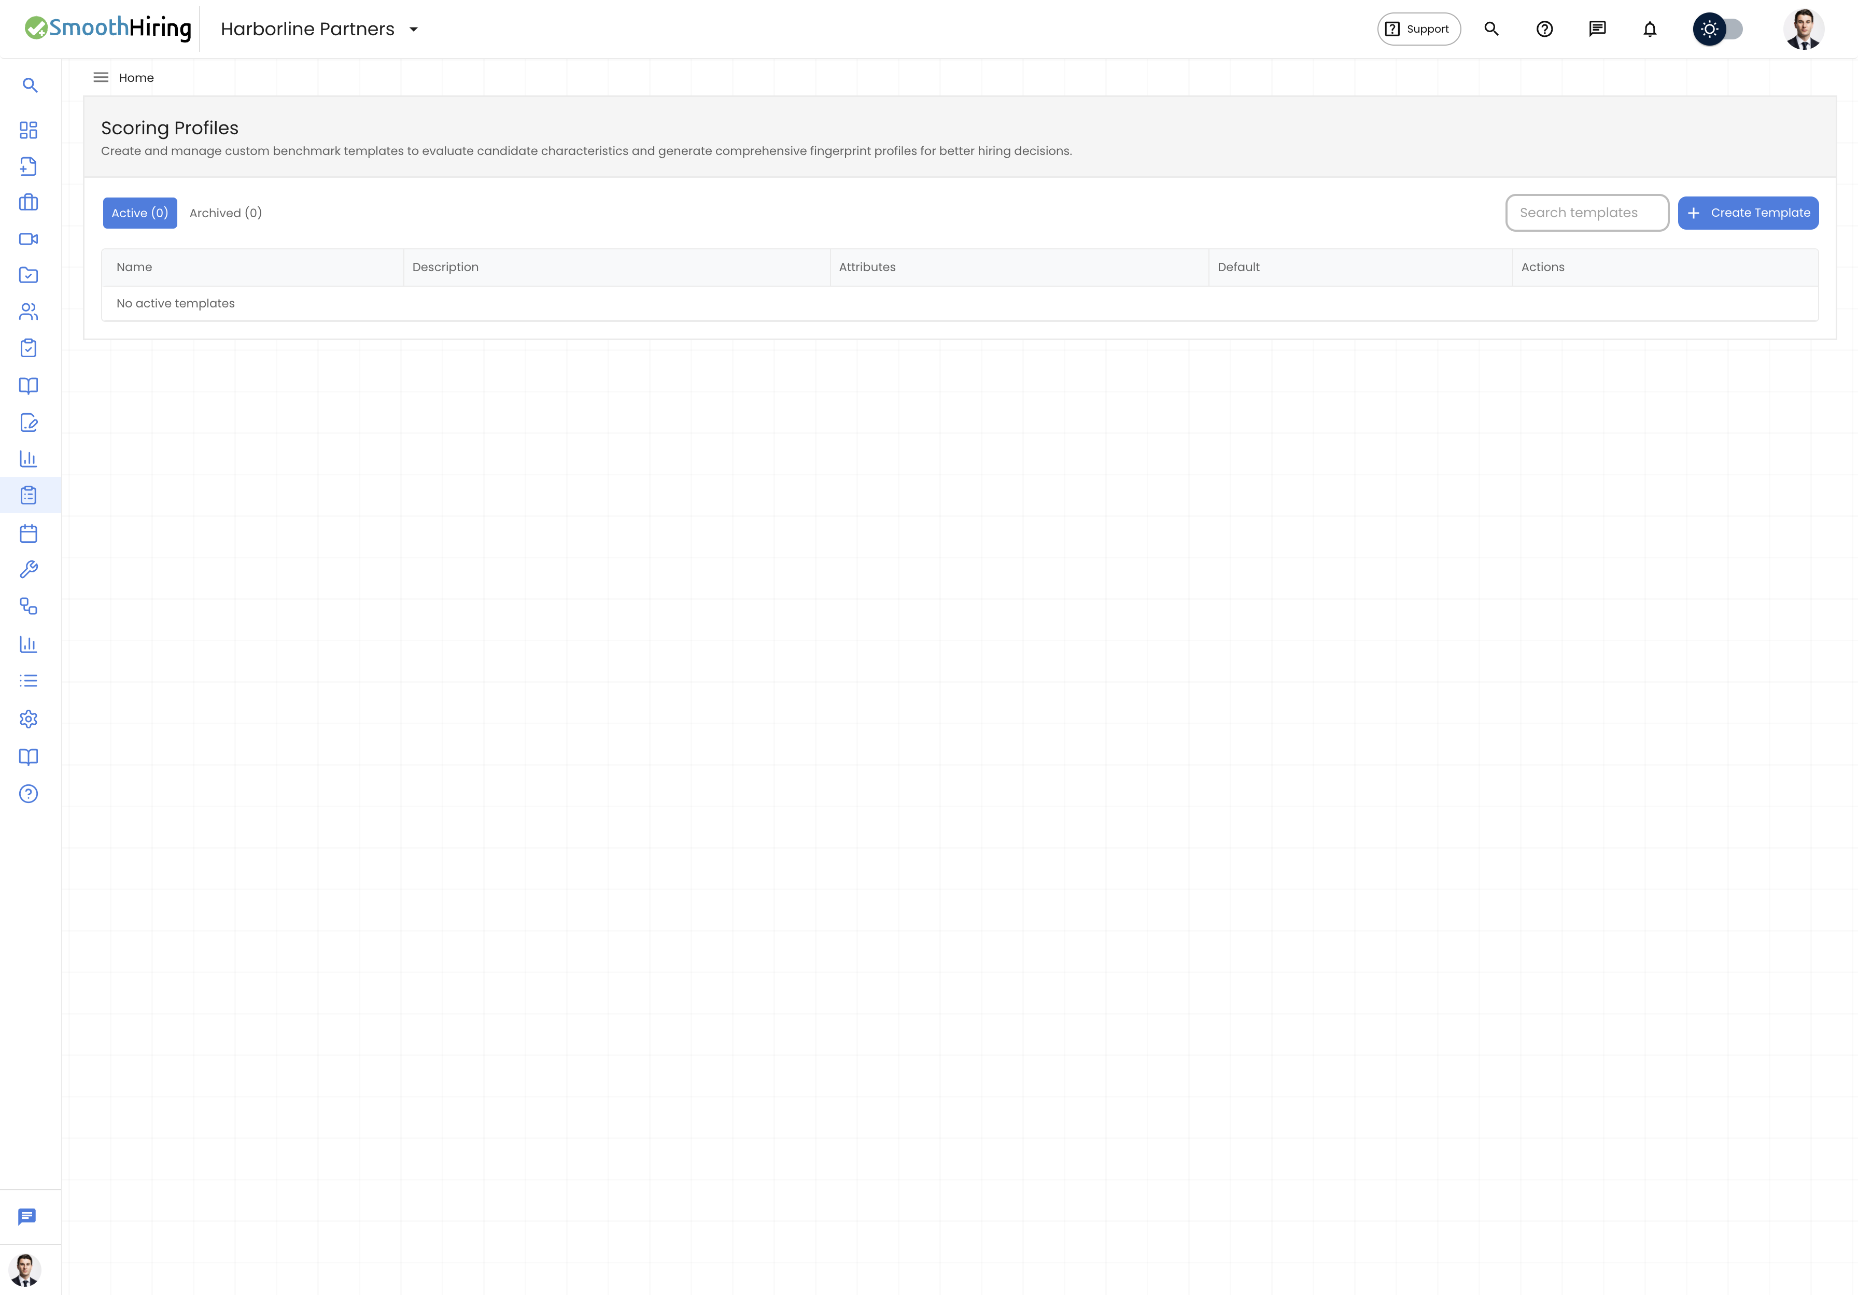Click the document edit pencil sidebar icon

[29, 423]
